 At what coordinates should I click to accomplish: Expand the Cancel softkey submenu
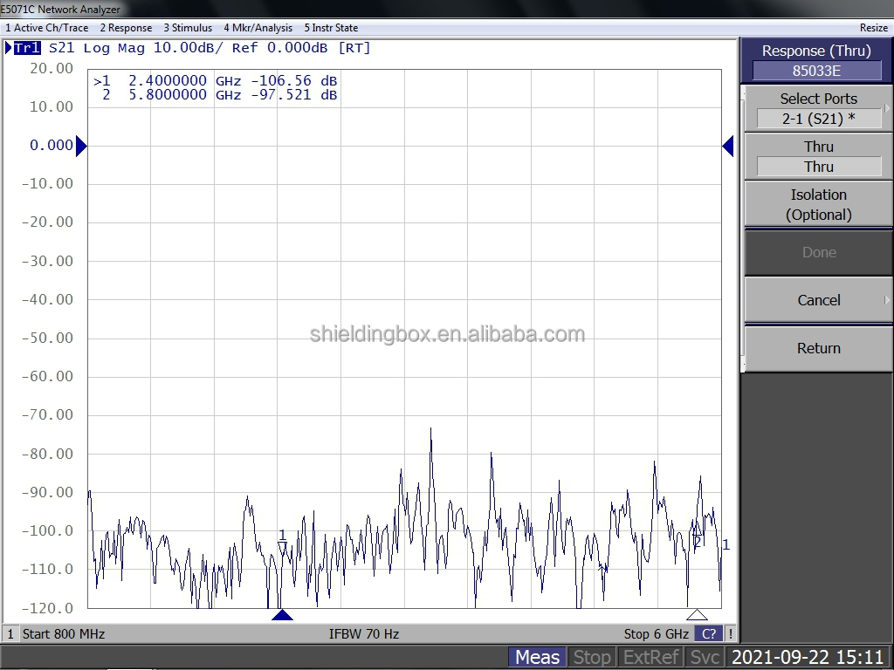[818, 300]
